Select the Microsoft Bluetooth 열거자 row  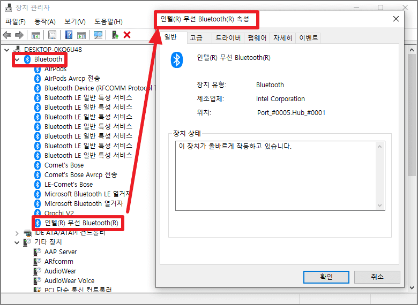point(84,203)
